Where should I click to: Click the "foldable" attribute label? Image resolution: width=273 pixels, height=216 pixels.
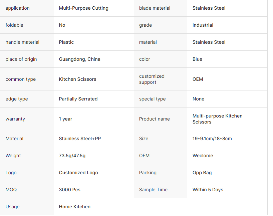coord(14,25)
